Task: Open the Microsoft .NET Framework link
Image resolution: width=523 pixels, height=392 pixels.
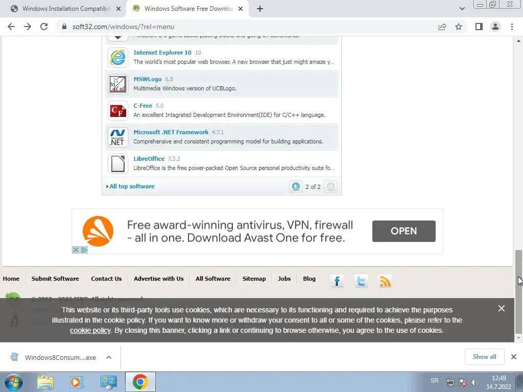Action: click(171, 132)
